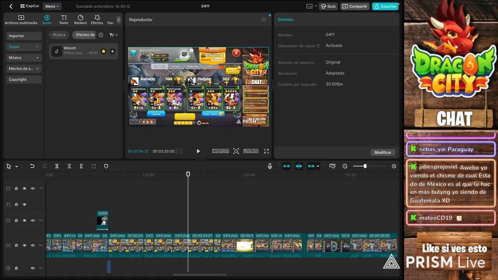Screen dimensions: 498x280
Task: Hide the top video track with eye icon
Action: [25, 188]
